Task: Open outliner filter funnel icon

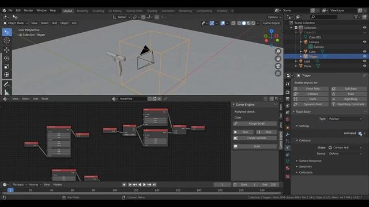Action: click(x=356, y=17)
